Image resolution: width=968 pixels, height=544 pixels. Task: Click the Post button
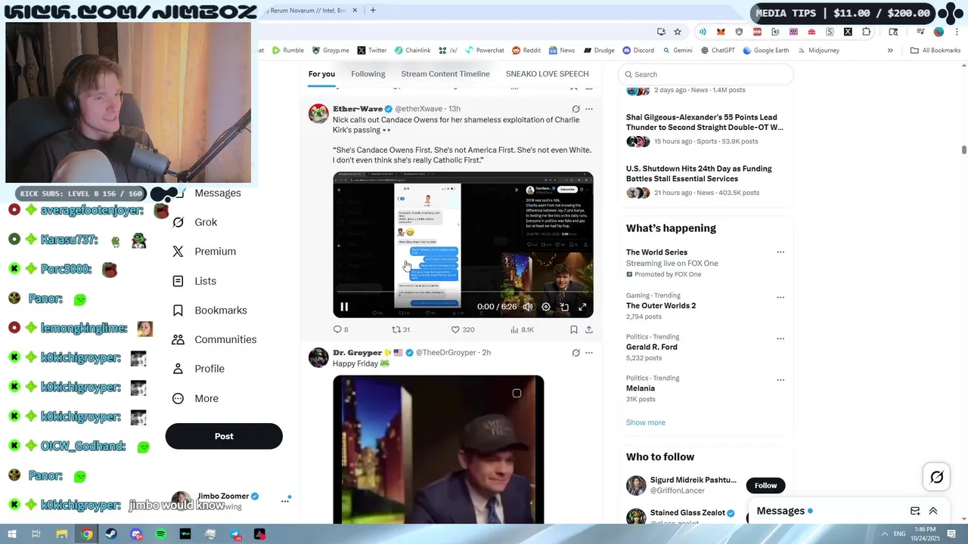[x=224, y=436]
